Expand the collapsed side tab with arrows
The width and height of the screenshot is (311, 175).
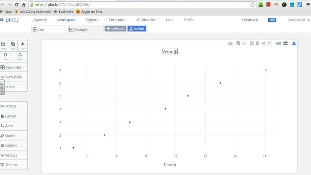coord(2,87)
